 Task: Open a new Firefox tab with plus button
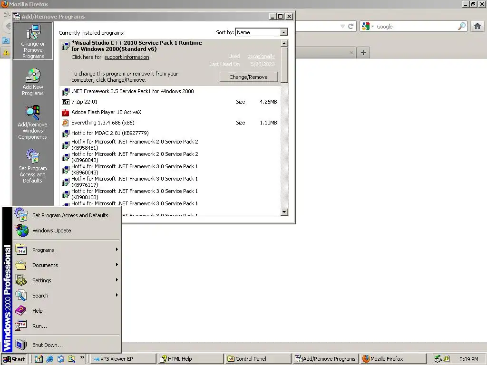[363, 53]
